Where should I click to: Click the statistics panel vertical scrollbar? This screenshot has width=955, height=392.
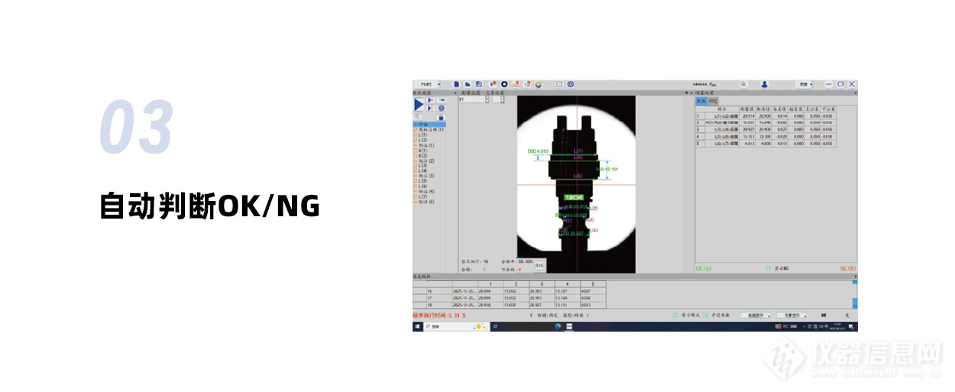pyautogui.click(x=855, y=294)
